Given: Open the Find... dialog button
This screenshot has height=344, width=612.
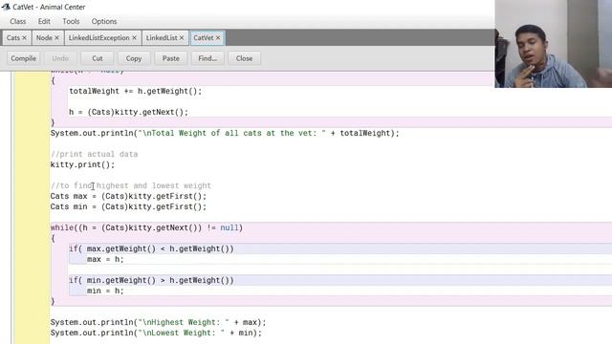Looking at the screenshot, I should click(x=208, y=58).
